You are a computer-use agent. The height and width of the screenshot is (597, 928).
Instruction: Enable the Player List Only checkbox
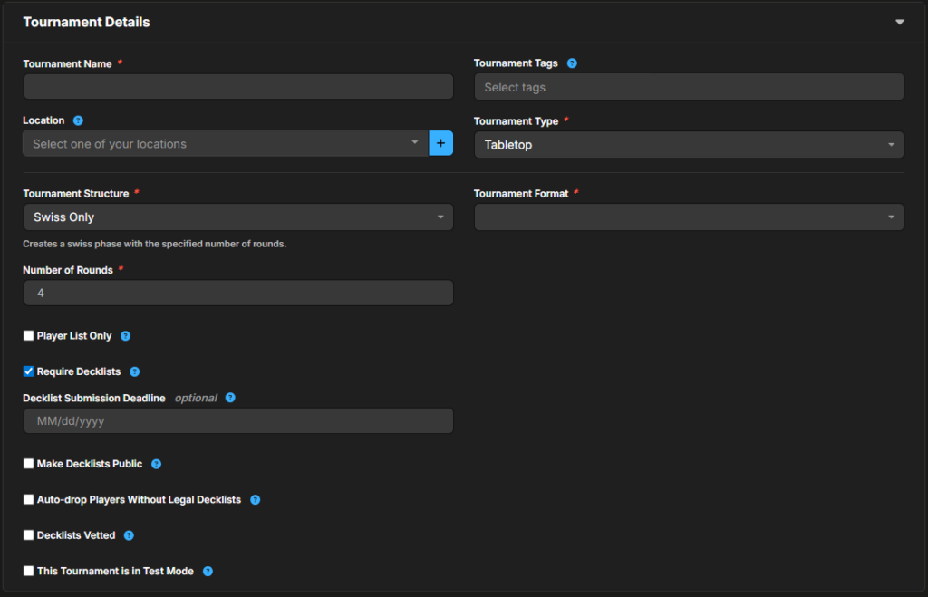tap(29, 336)
